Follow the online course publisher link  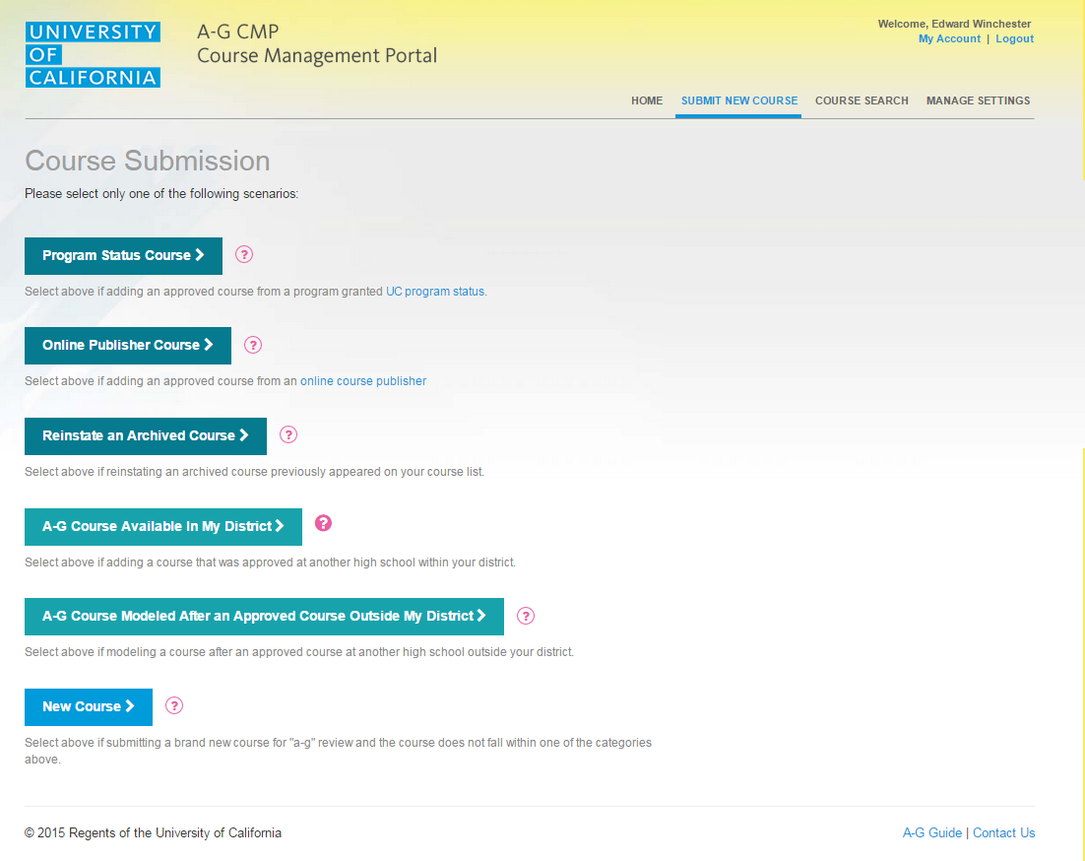(x=363, y=381)
